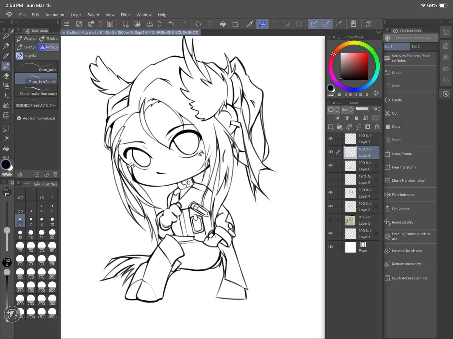
Task: Click the main black color swatch in Color Wheel
Action: (330, 88)
